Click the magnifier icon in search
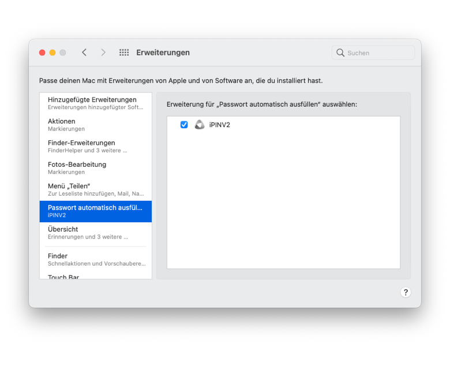450x366 pixels. point(340,53)
